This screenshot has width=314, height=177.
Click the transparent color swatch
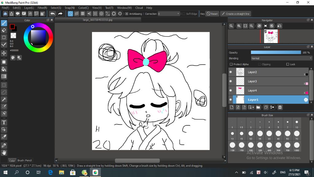coord(13,36)
